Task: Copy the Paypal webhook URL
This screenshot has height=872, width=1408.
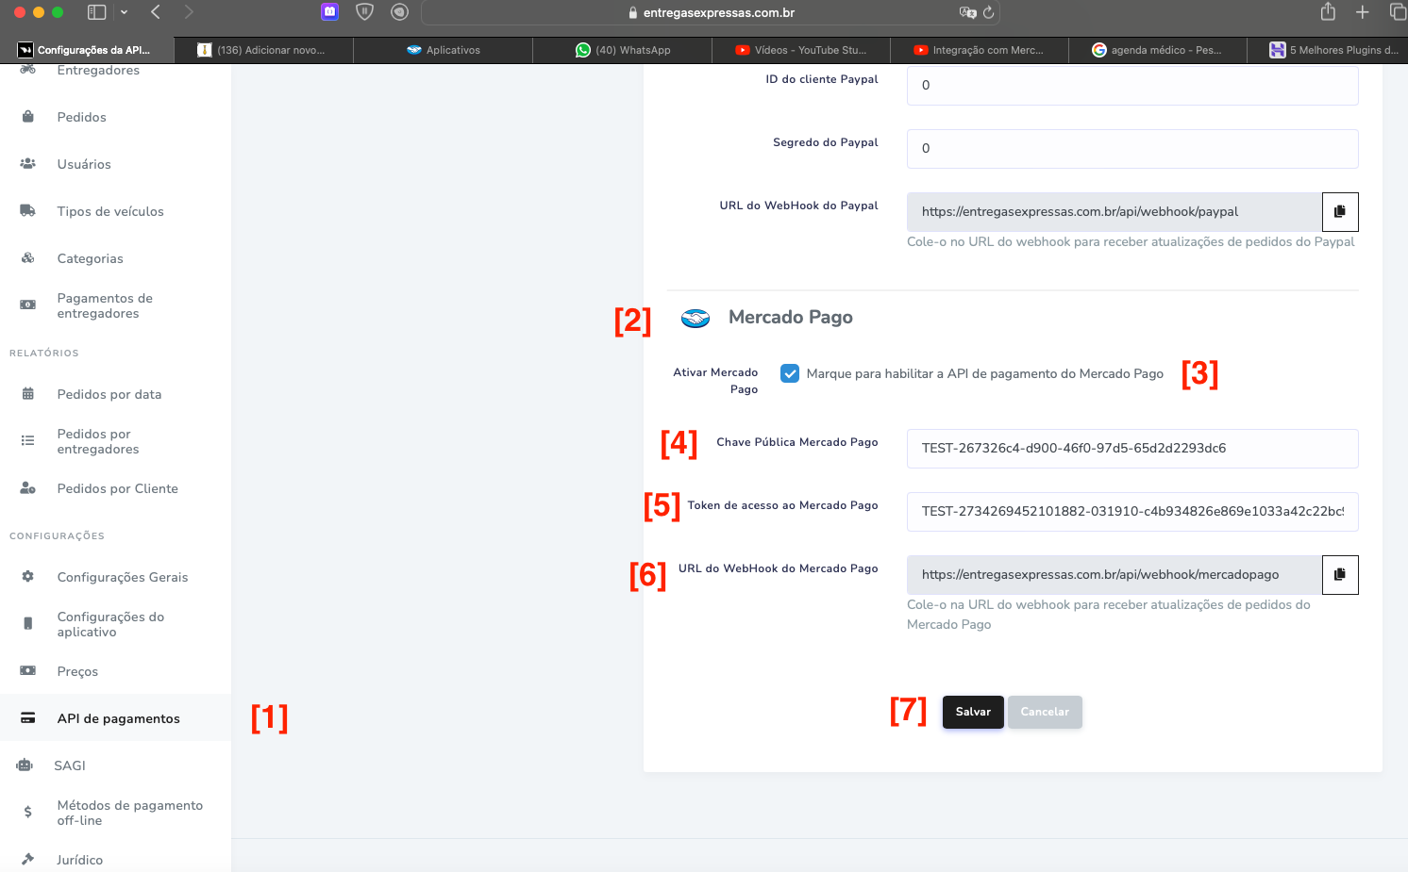Action: (x=1339, y=212)
